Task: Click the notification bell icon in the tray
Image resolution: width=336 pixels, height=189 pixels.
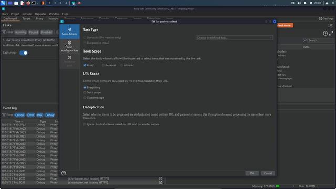Action: click(x=305, y=3)
